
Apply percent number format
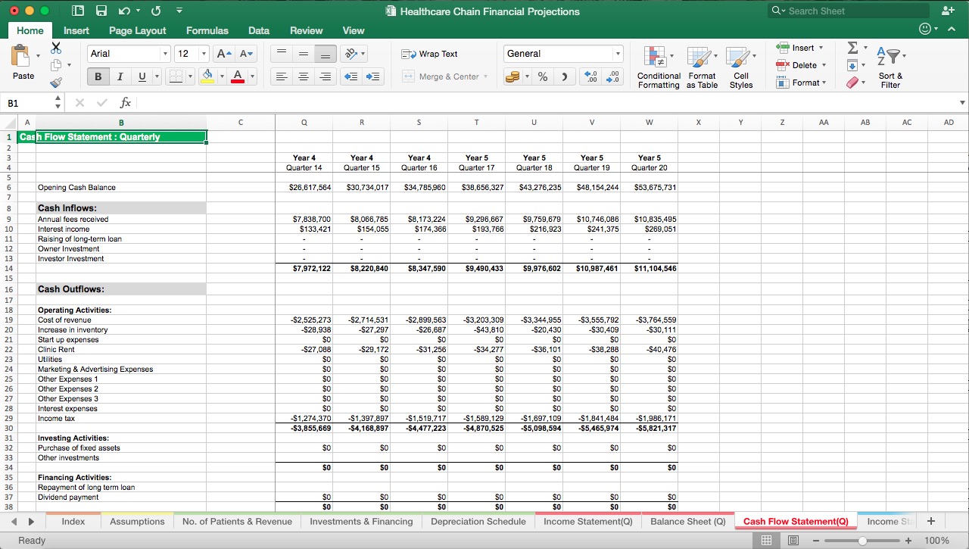(542, 76)
